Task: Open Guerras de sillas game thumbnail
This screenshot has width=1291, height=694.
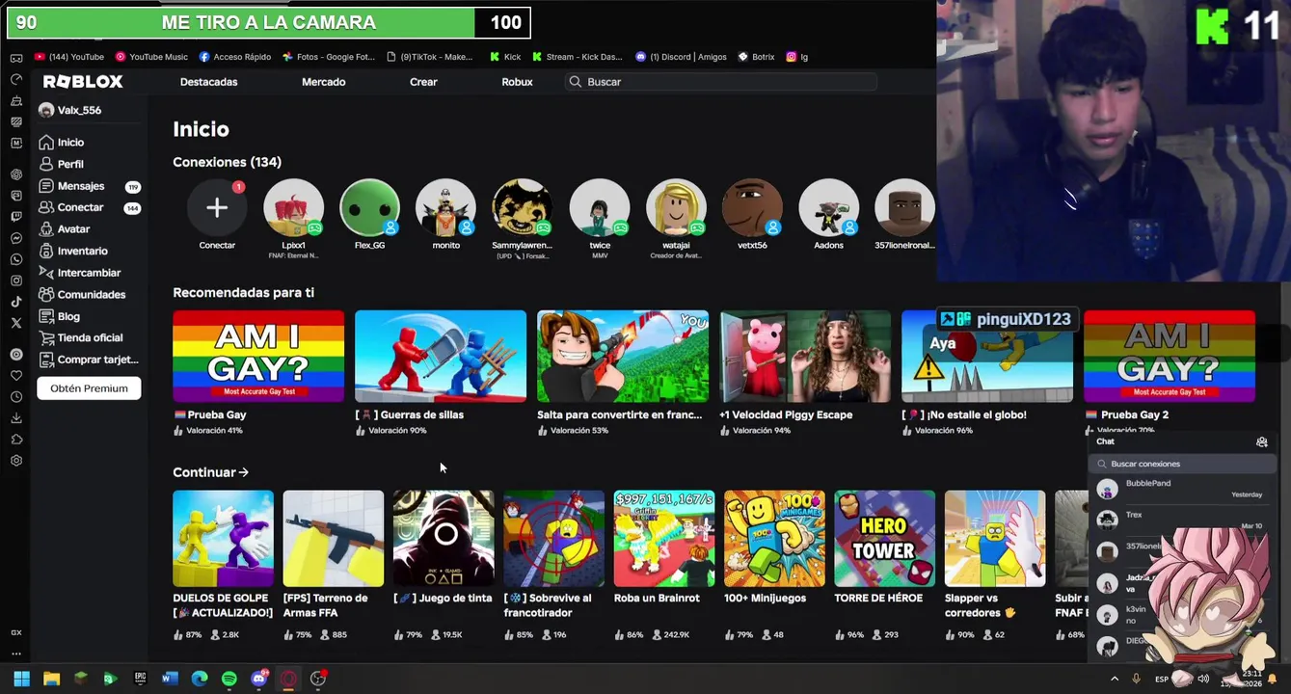Action: coord(441,356)
